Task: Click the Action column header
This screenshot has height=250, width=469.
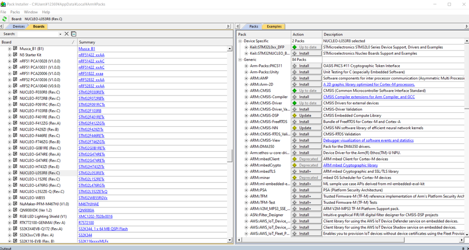Action: pos(307,35)
